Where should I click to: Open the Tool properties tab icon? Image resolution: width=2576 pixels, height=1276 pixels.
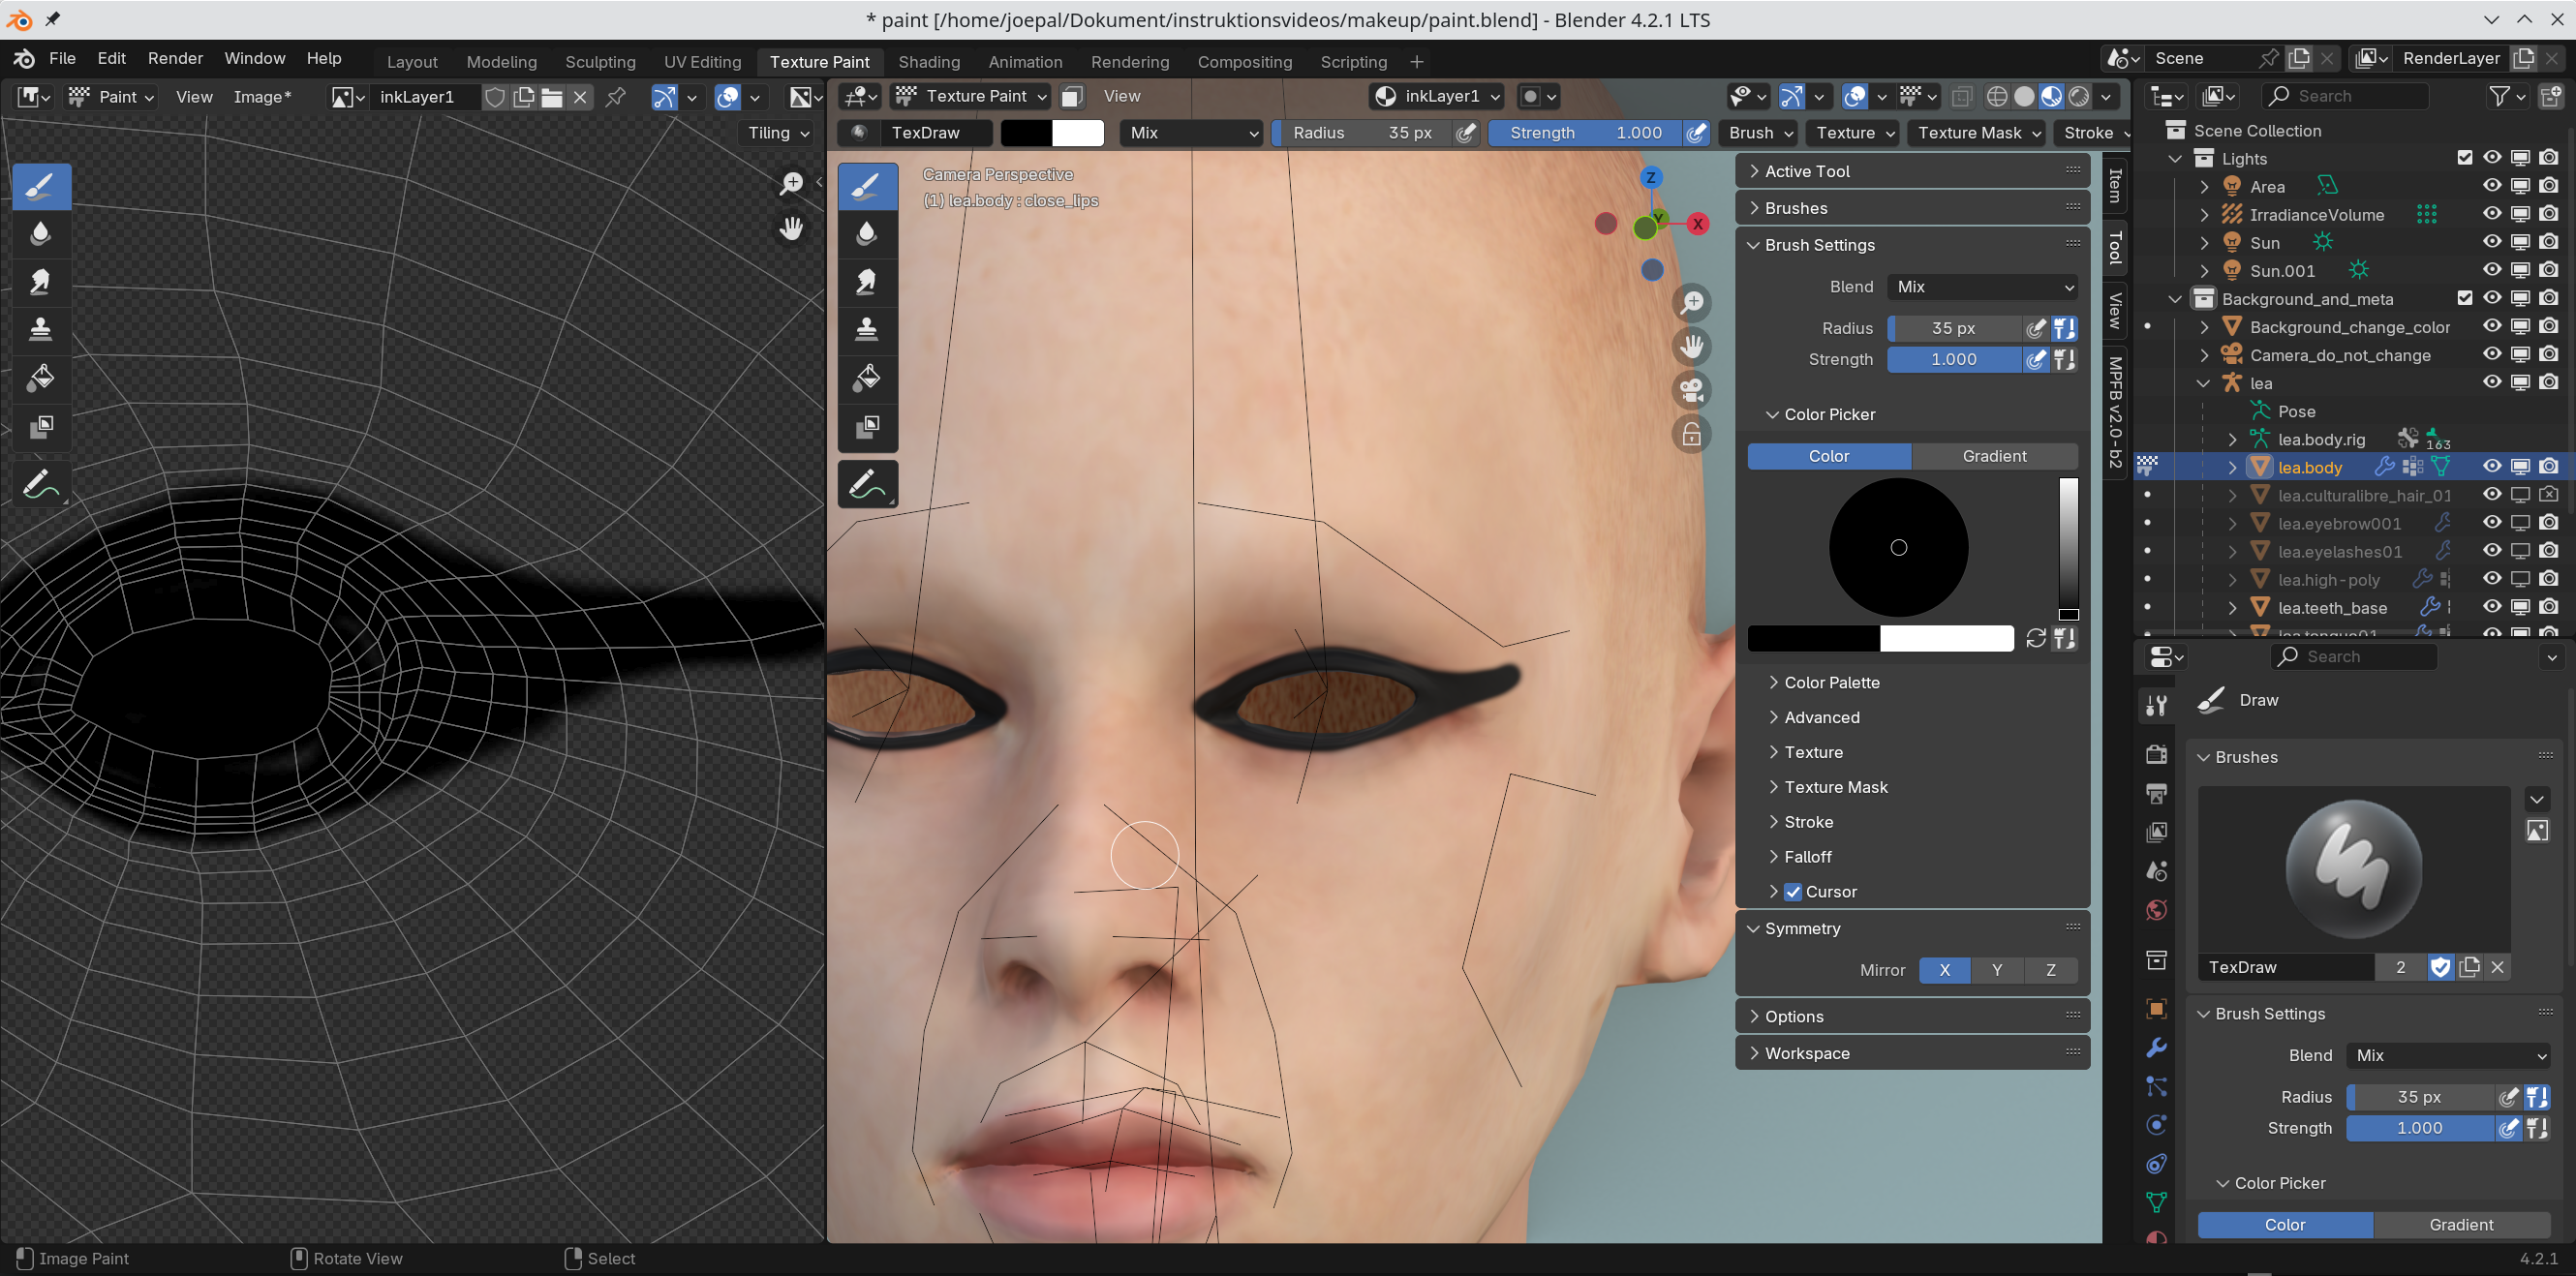[x=2157, y=706]
